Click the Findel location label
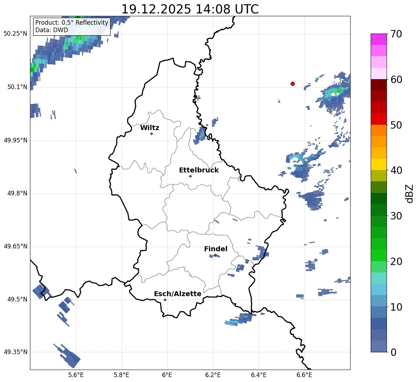 216,249
